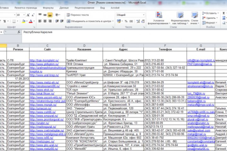Open the krepika.ru link

(36, 71)
